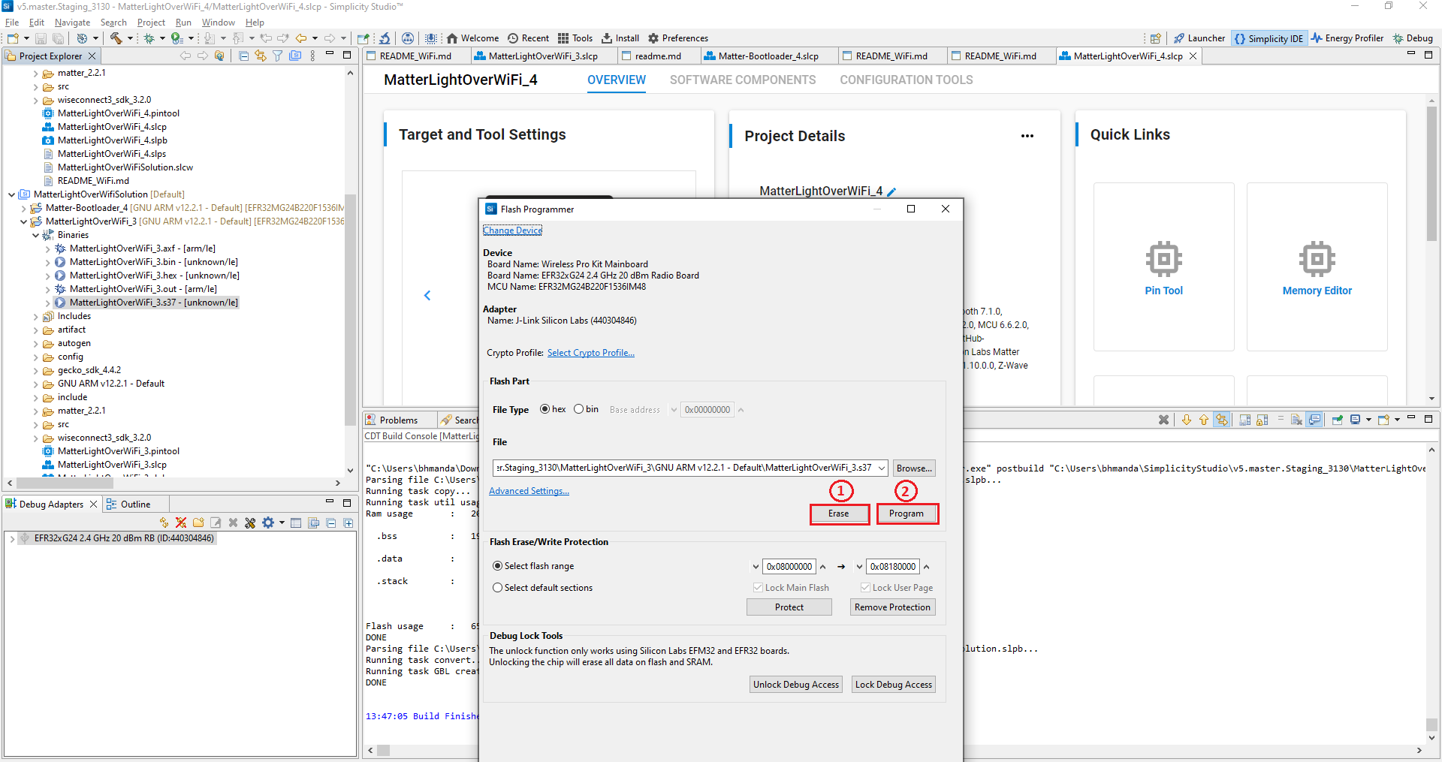The image size is (1442, 762).
Task: Click Debug Adapters wrench tools icon
Action: point(250,523)
